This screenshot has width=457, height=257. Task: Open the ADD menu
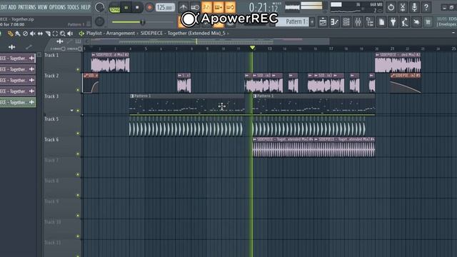click(x=12, y=7)
